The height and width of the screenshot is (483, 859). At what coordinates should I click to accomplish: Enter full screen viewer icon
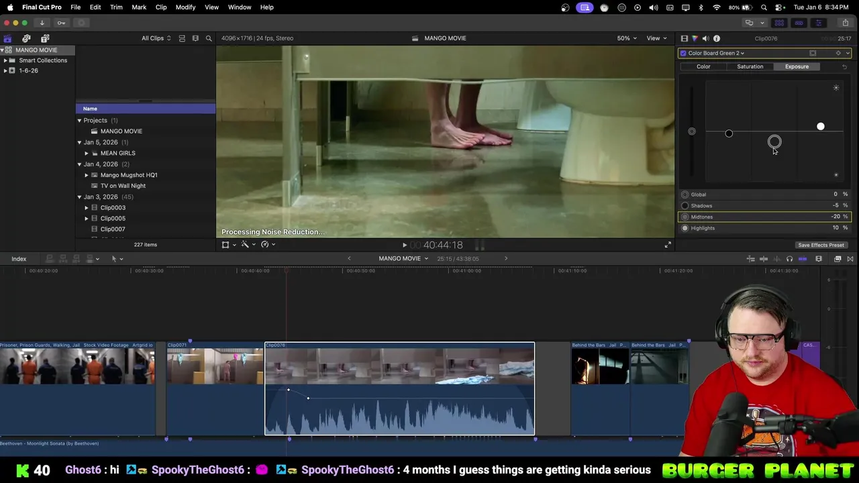[668, 245]
